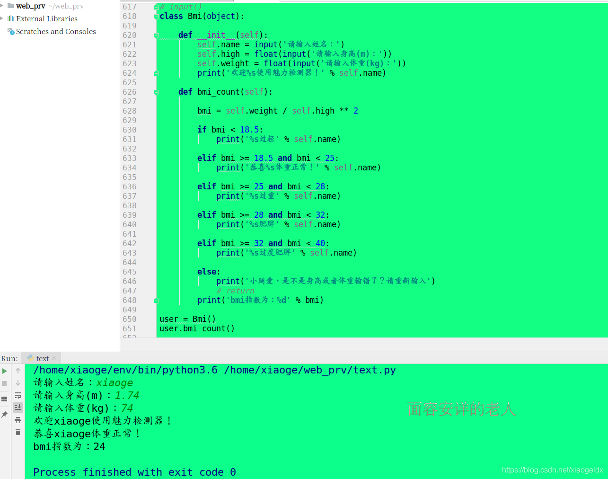Click console output 'bmi指数为：24'
This screenshot has width=608, height=479.
coord(70,447)
